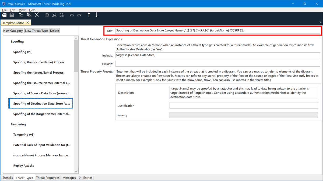Select Spoofing of Destination Data Store entry
Viewport: 323px width, 181px height.
(41, 104)
